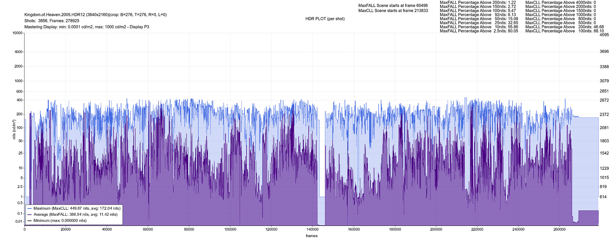Select the 3079 right-axis code value
611x244 pixels.
coord(604,81)
